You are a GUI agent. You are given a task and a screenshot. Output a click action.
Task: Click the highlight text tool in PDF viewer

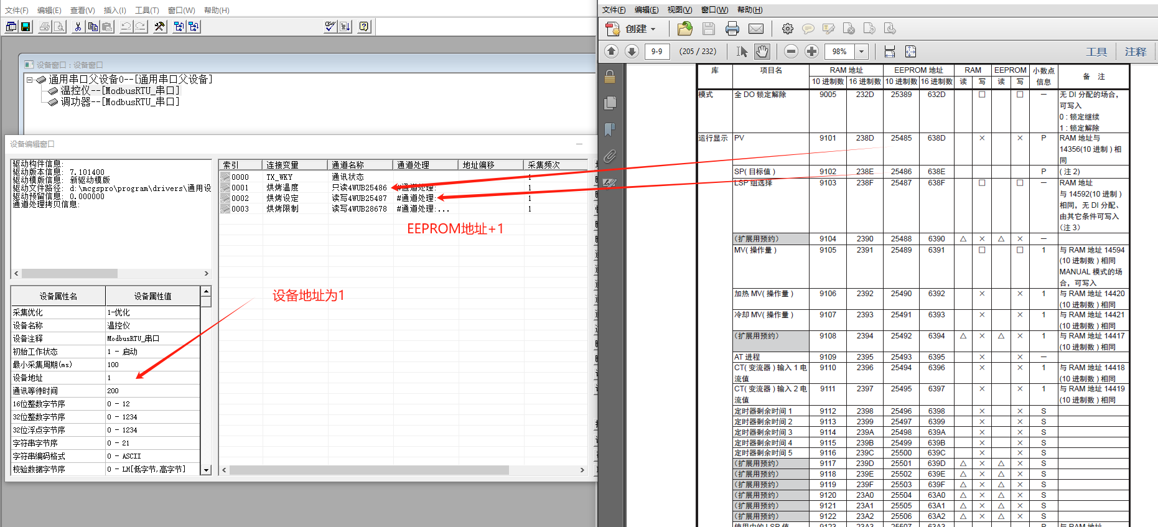click(x=829, y=29)
